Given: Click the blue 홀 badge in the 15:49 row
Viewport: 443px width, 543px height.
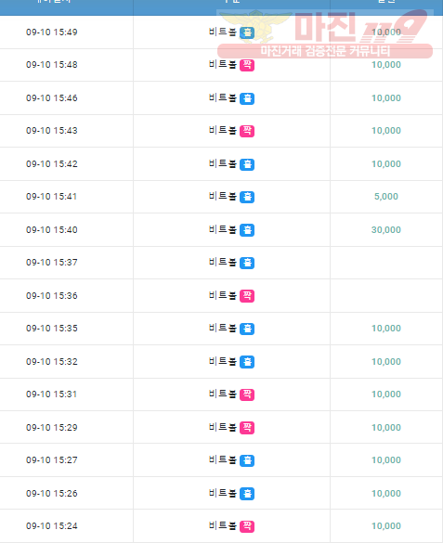Looking at the screenshot, I should (x=247, y=32).
